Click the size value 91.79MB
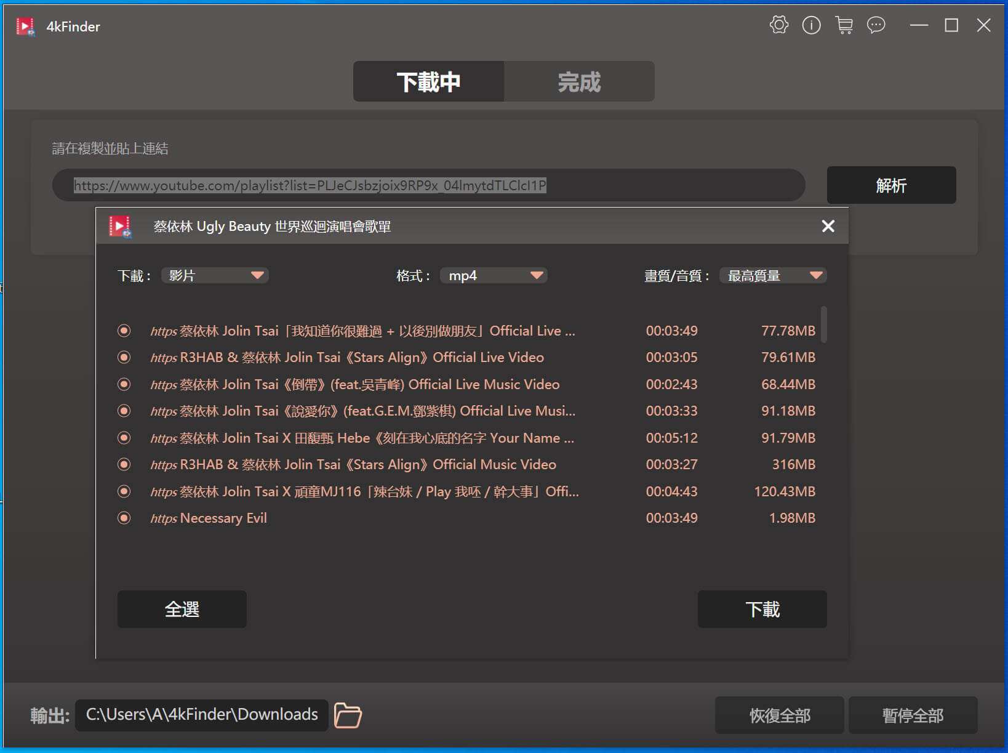 788,438
